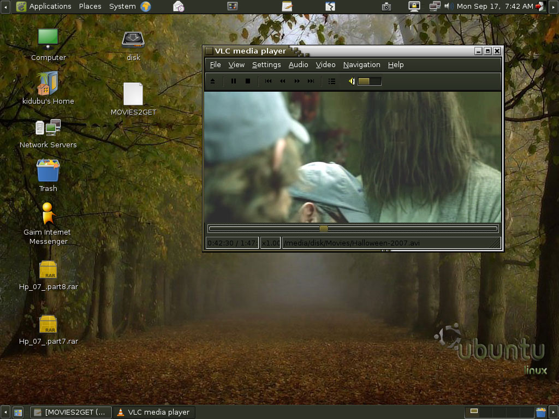
Task: Click the blue arrow document launcher in panel
Action: [330, 6]
